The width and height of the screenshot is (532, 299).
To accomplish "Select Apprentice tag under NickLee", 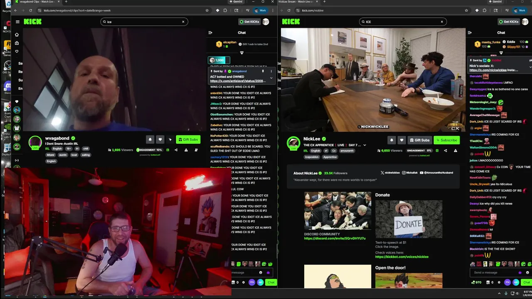I will point(330,157).
